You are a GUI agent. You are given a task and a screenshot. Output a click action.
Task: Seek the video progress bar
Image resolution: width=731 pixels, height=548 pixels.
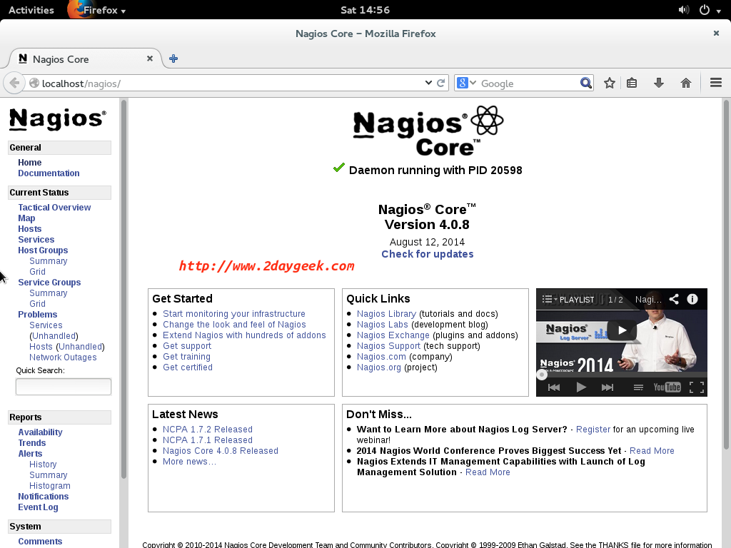pos(622,374)
